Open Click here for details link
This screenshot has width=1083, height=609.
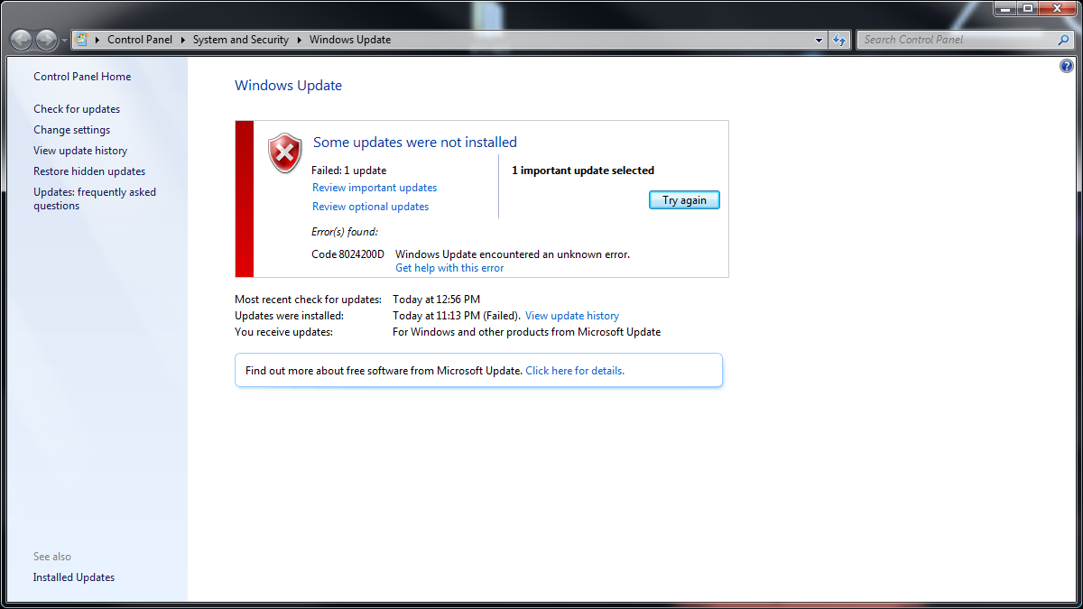point(575,371)
